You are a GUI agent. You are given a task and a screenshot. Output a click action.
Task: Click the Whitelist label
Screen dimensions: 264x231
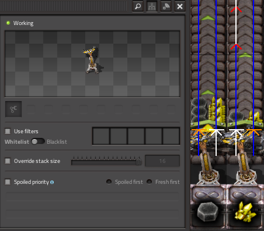17,142
